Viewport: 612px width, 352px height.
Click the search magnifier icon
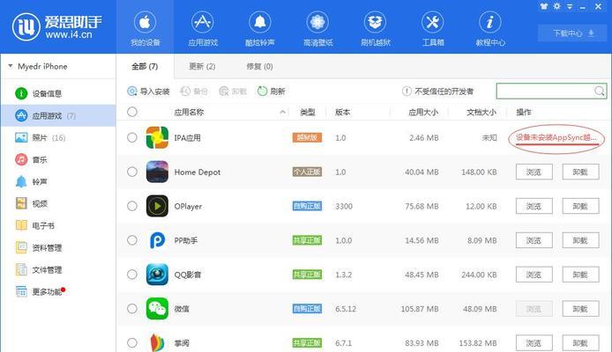click(x=599, y=92)
